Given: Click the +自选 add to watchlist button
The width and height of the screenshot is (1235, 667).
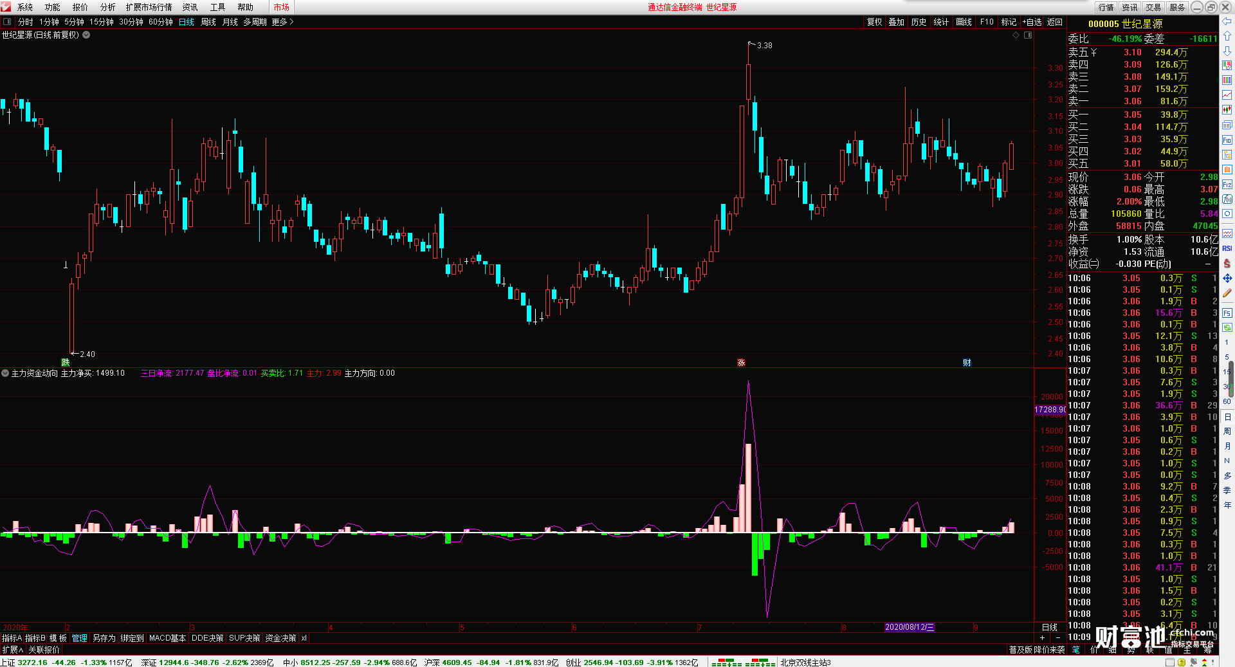Looking at the screenshot, I should click(x=1032, y=22).
